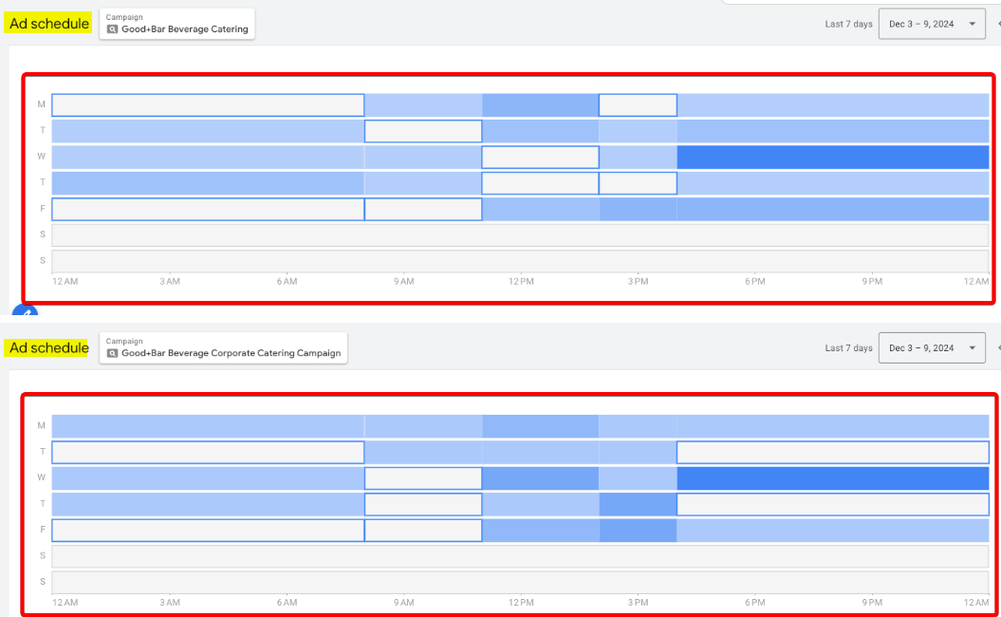
Task: Select Monday 12 AM–8 AM empty block, top chart
Action: (208, 105)
